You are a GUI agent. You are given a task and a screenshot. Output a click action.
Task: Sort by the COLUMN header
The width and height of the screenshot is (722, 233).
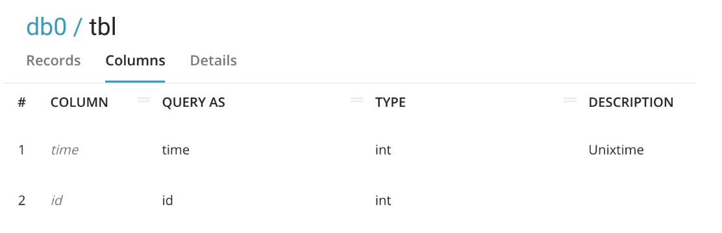coord(79,102)
